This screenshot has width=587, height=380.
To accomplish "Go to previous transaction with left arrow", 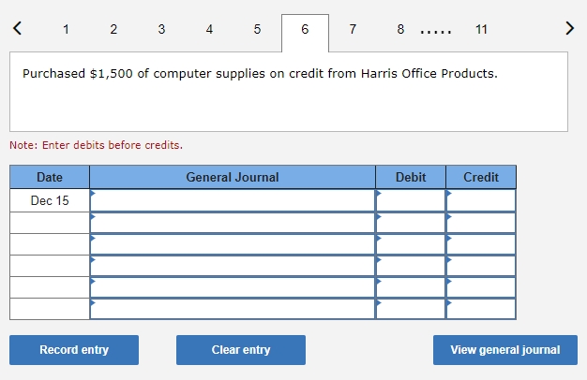I will click(x=17, y=28).
